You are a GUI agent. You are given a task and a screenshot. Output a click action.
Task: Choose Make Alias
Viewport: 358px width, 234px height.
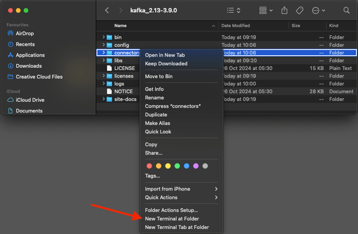[x=158, y=123]
